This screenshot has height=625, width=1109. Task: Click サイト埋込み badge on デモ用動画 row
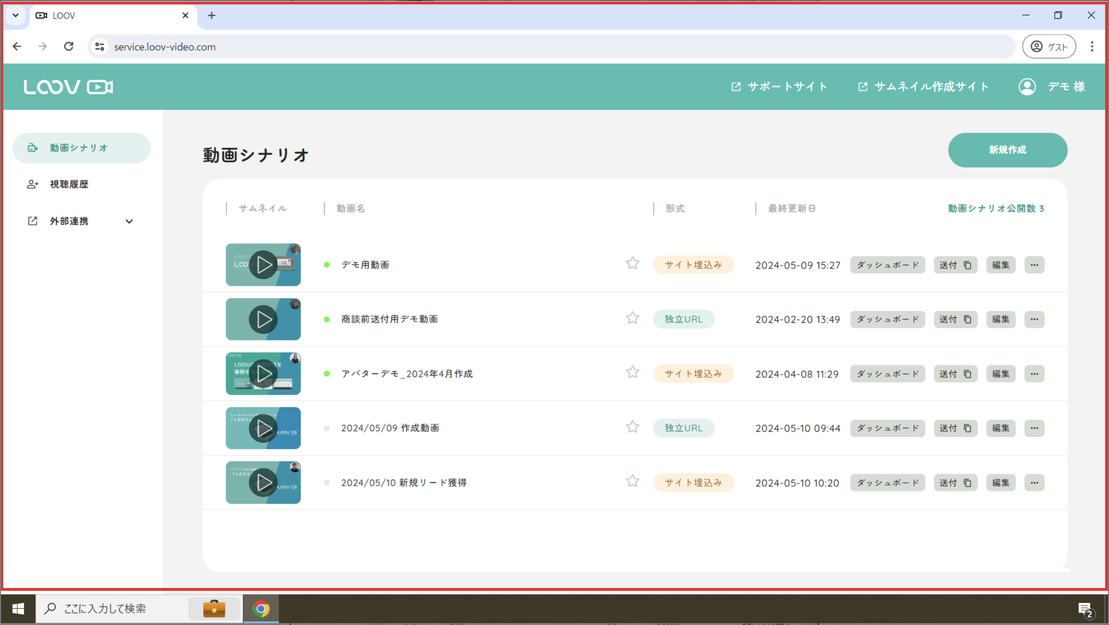(x=693, y=265)
